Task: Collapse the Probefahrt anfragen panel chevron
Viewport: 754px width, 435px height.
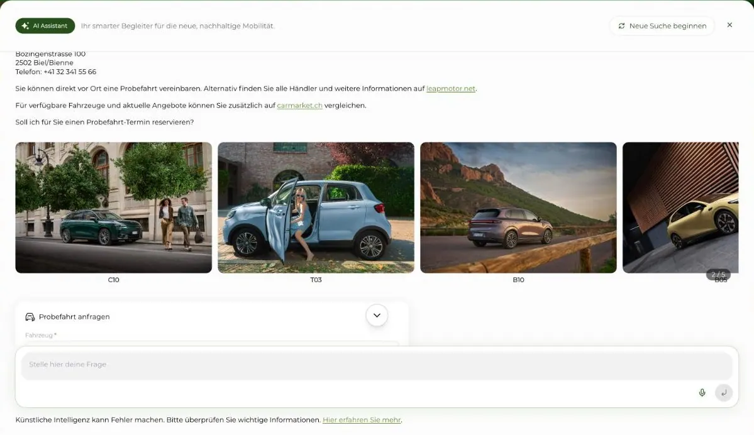Action: click(377, 316)
